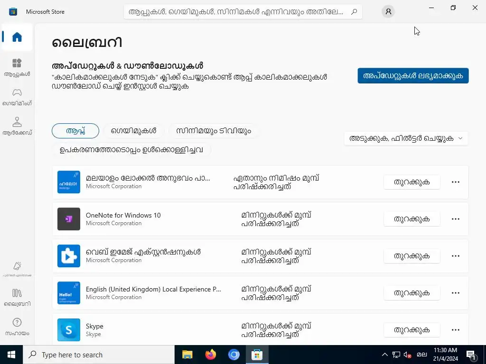This screenshot has height=364, width=486.
Task: Open the Apps section in sidebar
Action: coord(17,67)
